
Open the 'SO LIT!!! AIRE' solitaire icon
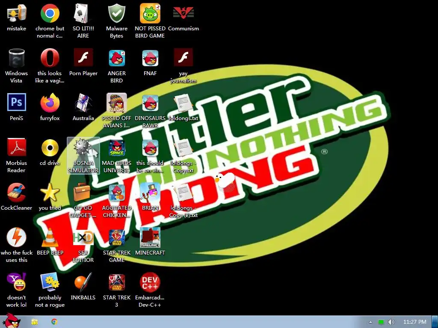pos(83,13)
